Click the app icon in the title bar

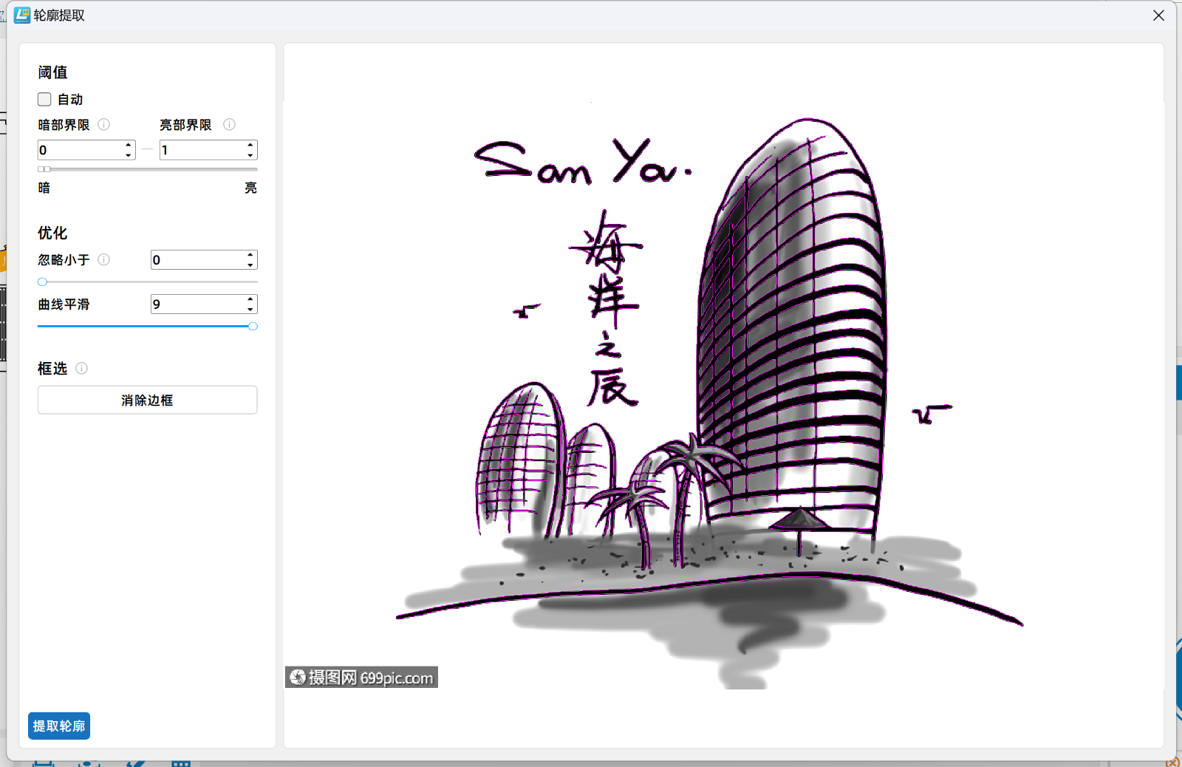click(22, 15)
